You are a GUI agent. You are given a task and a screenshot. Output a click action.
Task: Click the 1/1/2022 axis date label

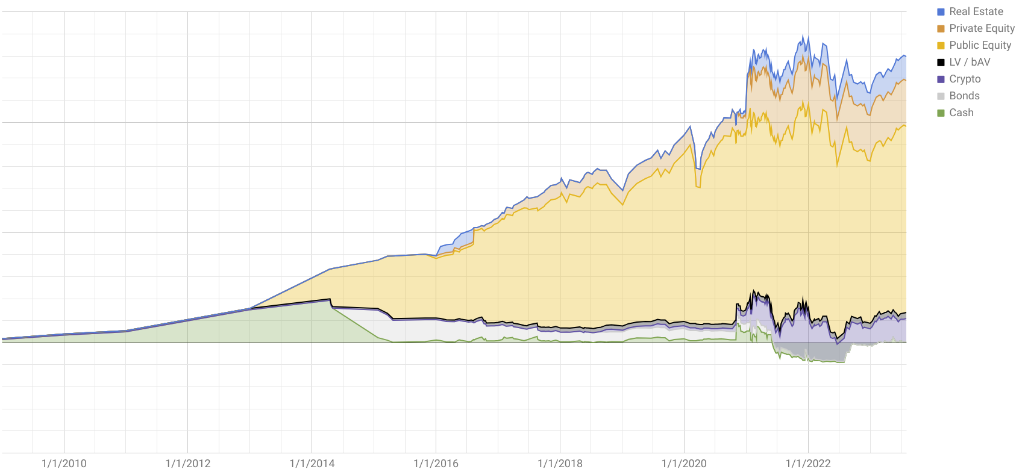pyautogui.click(x=808, y=463)
